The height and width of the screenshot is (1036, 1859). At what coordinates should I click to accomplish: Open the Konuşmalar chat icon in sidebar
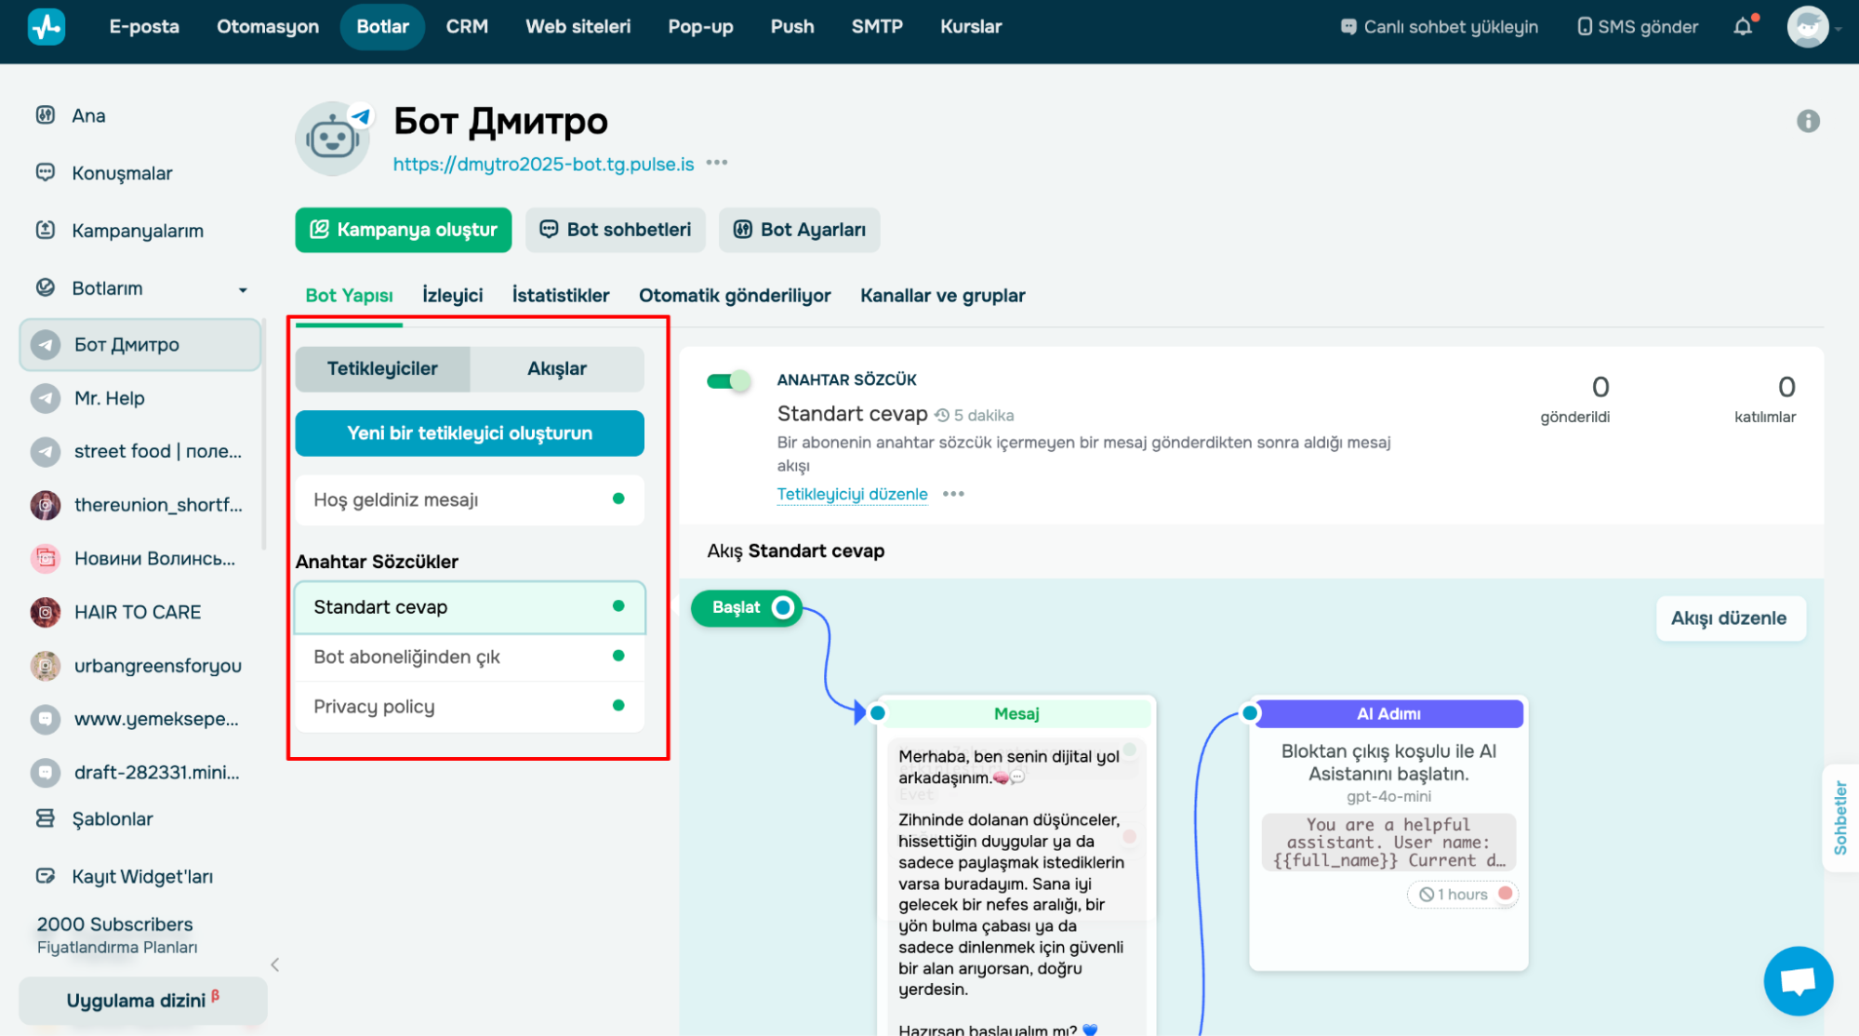pos(45,172)
